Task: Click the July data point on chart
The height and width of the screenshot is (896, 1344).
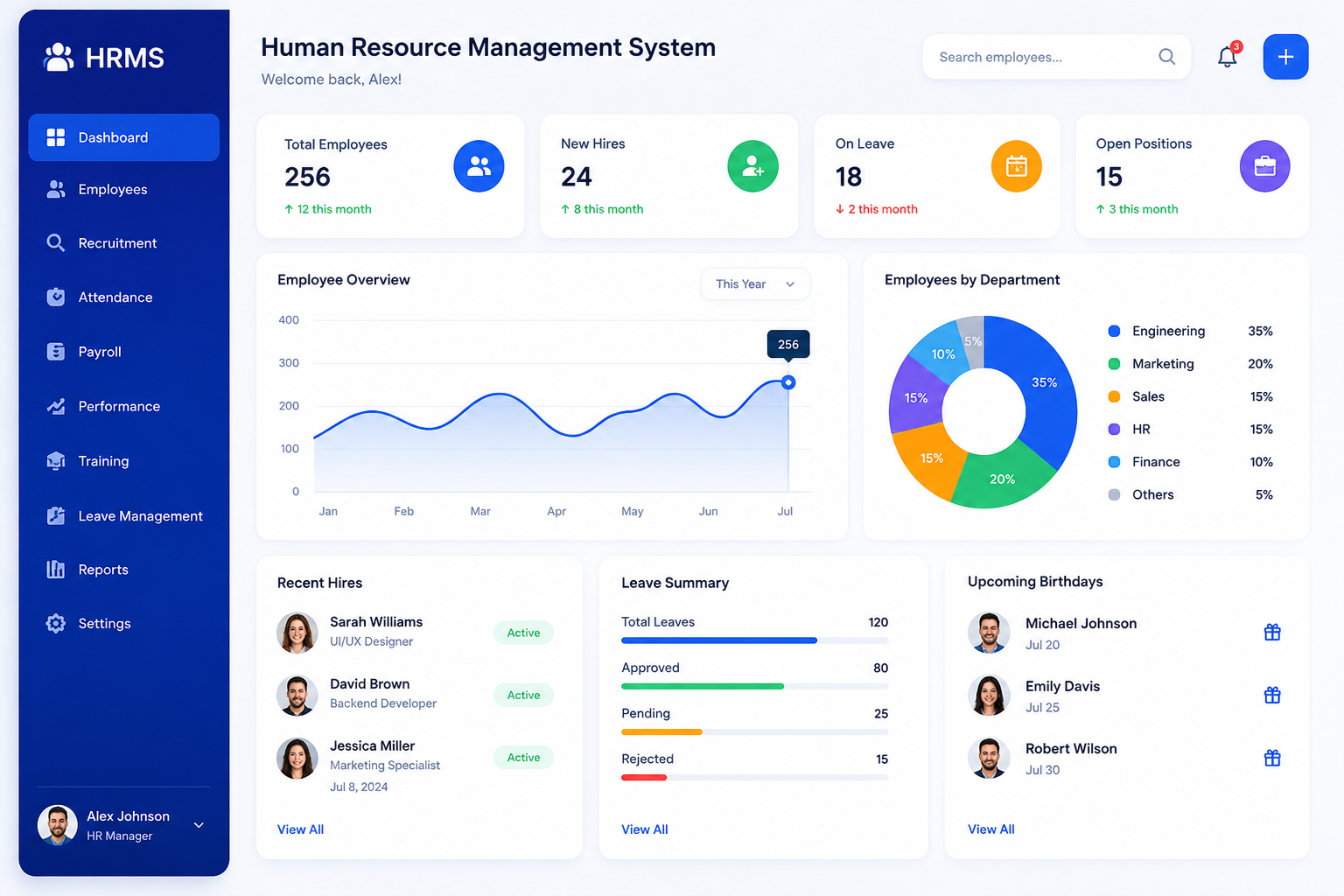Action: coord(788,382)
